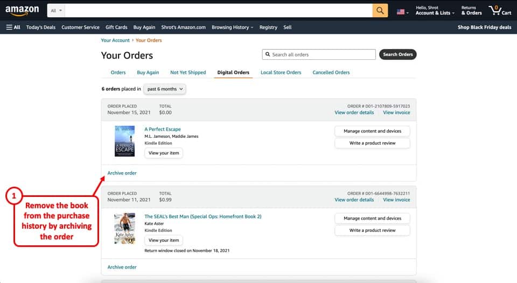Archive The SEAL's Best Man order
The height and width of the screenshot is (283, 517).
[x=122, y=267]
